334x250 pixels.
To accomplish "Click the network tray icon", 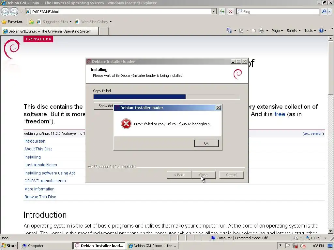I will pyautogui.click(x=295, y=246).
